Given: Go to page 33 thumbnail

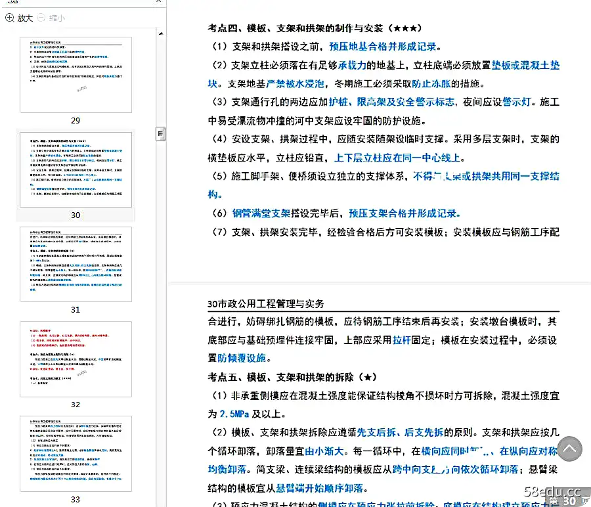Looking at the screenshot, I should [76, 454].
